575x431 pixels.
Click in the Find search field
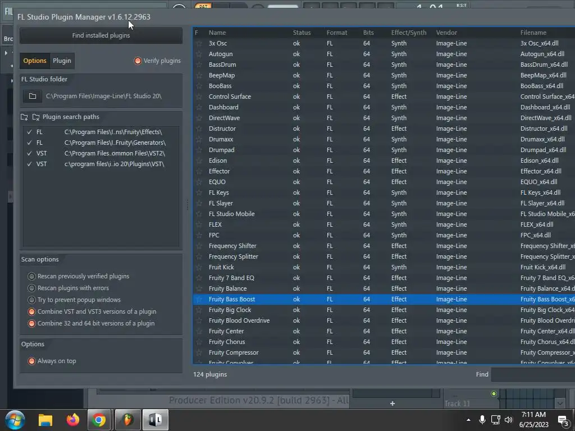533,374
